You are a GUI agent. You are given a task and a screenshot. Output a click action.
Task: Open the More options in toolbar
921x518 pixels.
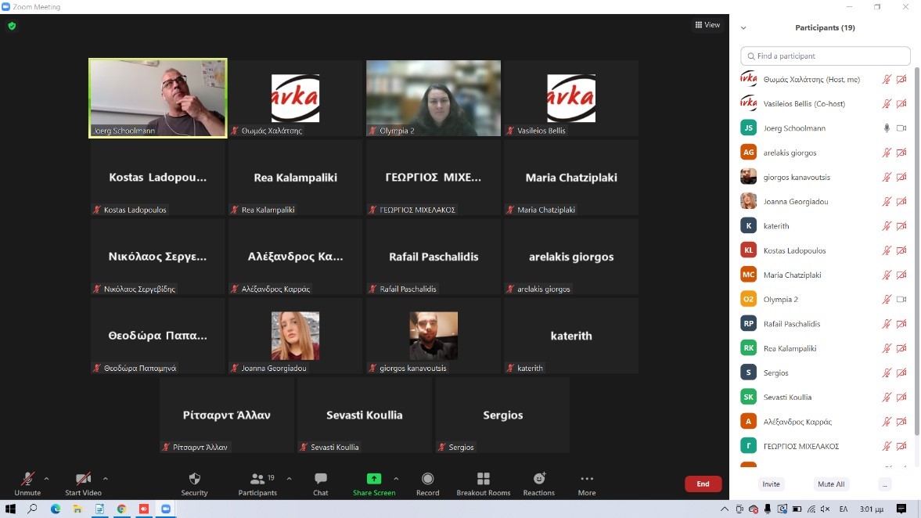coord(586,484)
